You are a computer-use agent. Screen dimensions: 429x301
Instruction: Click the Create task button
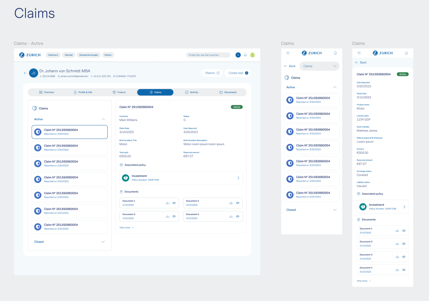coord(238,73)
